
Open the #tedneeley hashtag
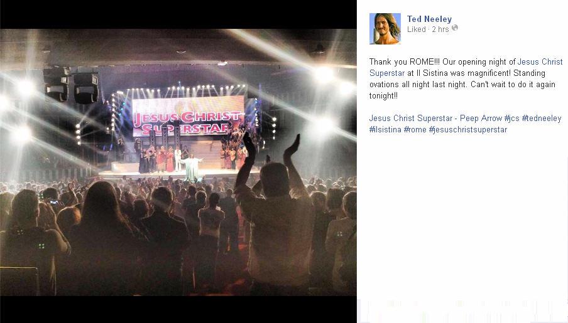pos(542,119)
